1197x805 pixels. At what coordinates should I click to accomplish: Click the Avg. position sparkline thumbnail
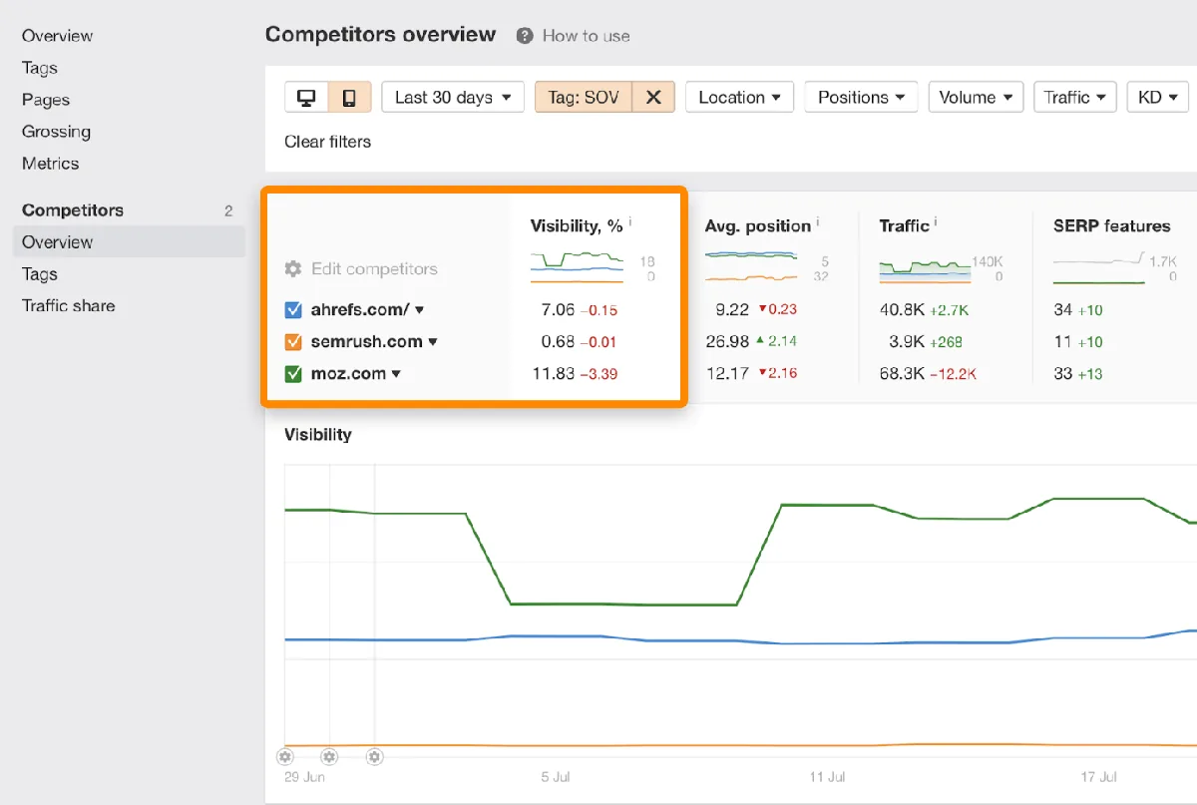751,266
